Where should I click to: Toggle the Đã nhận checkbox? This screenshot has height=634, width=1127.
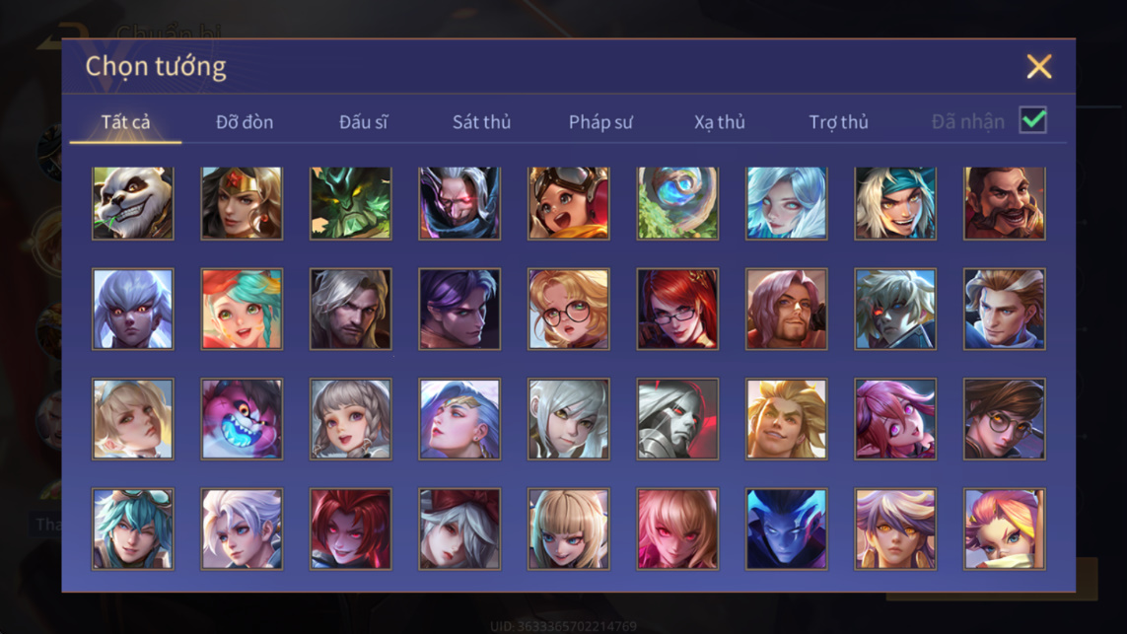tap(1033, 120)
